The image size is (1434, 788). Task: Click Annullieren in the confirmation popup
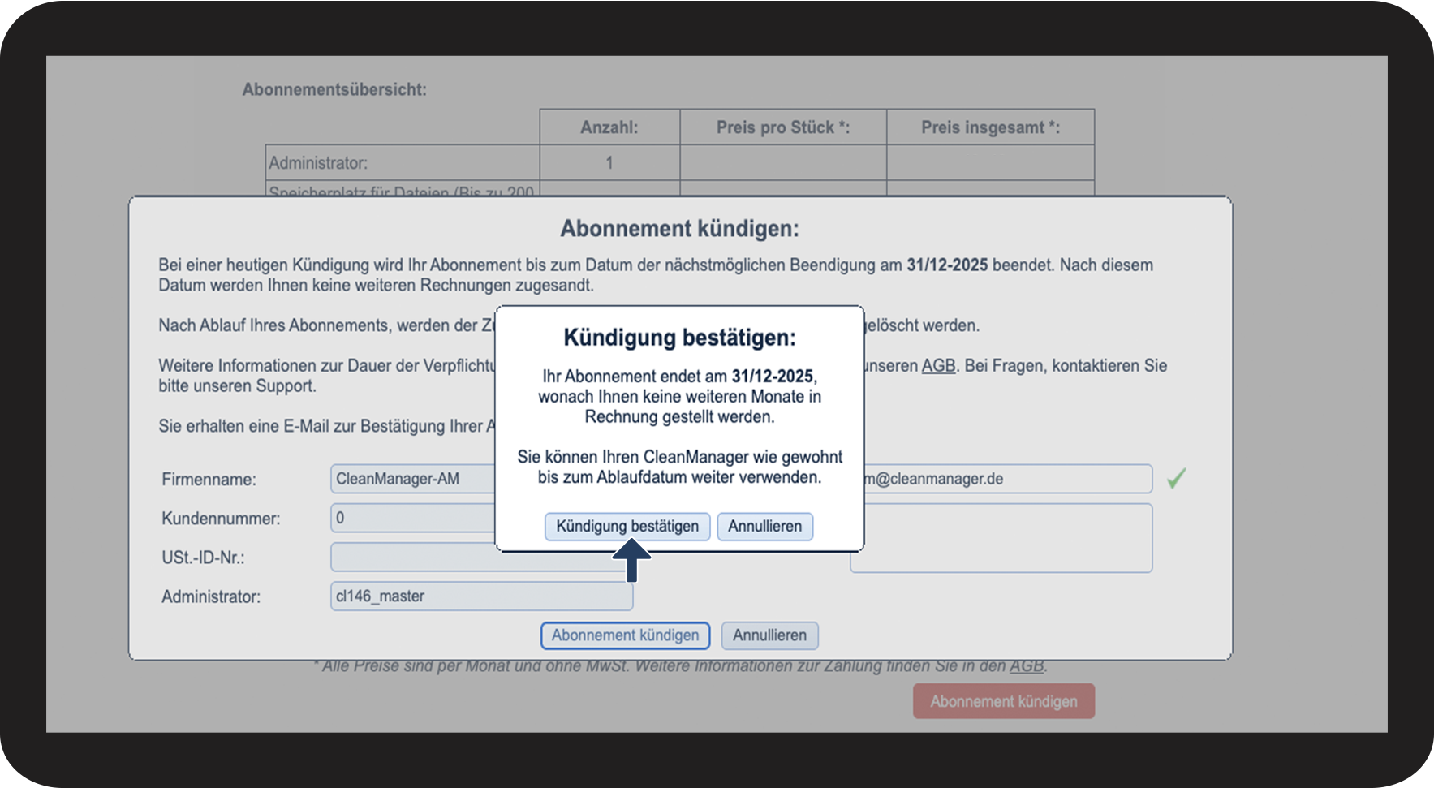click(x=764, y=527)
